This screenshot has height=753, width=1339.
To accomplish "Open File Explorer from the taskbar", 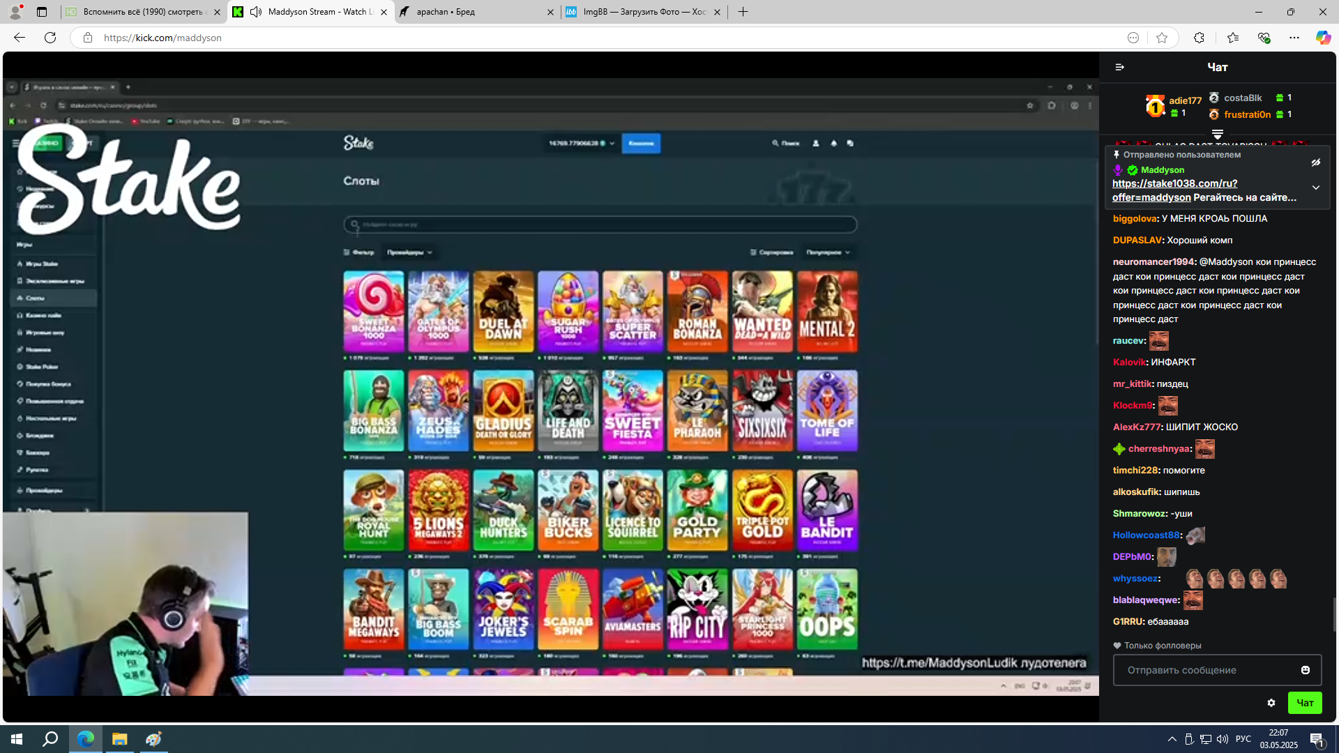I will pos(120,739).
